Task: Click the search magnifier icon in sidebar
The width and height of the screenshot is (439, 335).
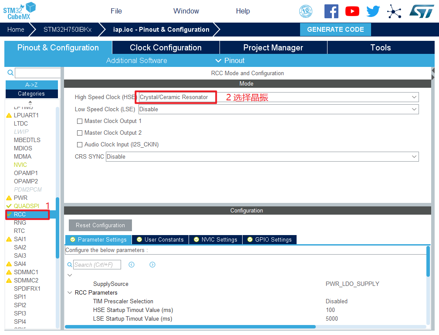Action: click(x=10, y=73)
